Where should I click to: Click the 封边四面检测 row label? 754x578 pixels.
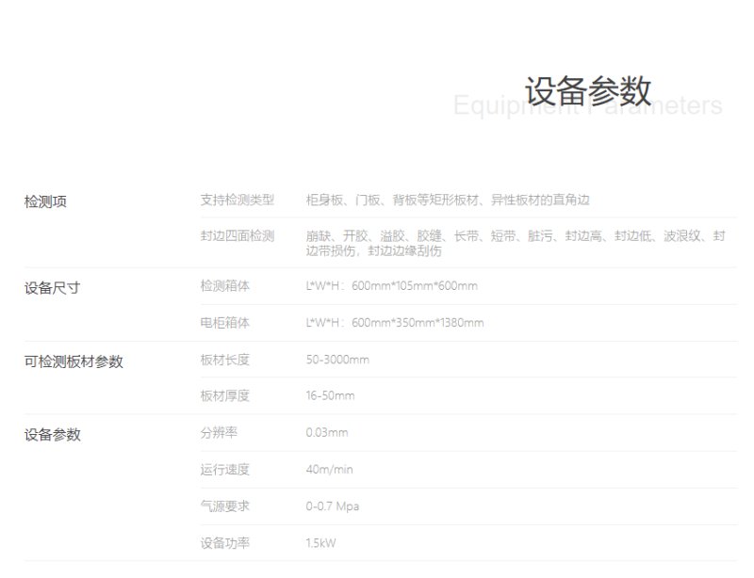(237, 235)
